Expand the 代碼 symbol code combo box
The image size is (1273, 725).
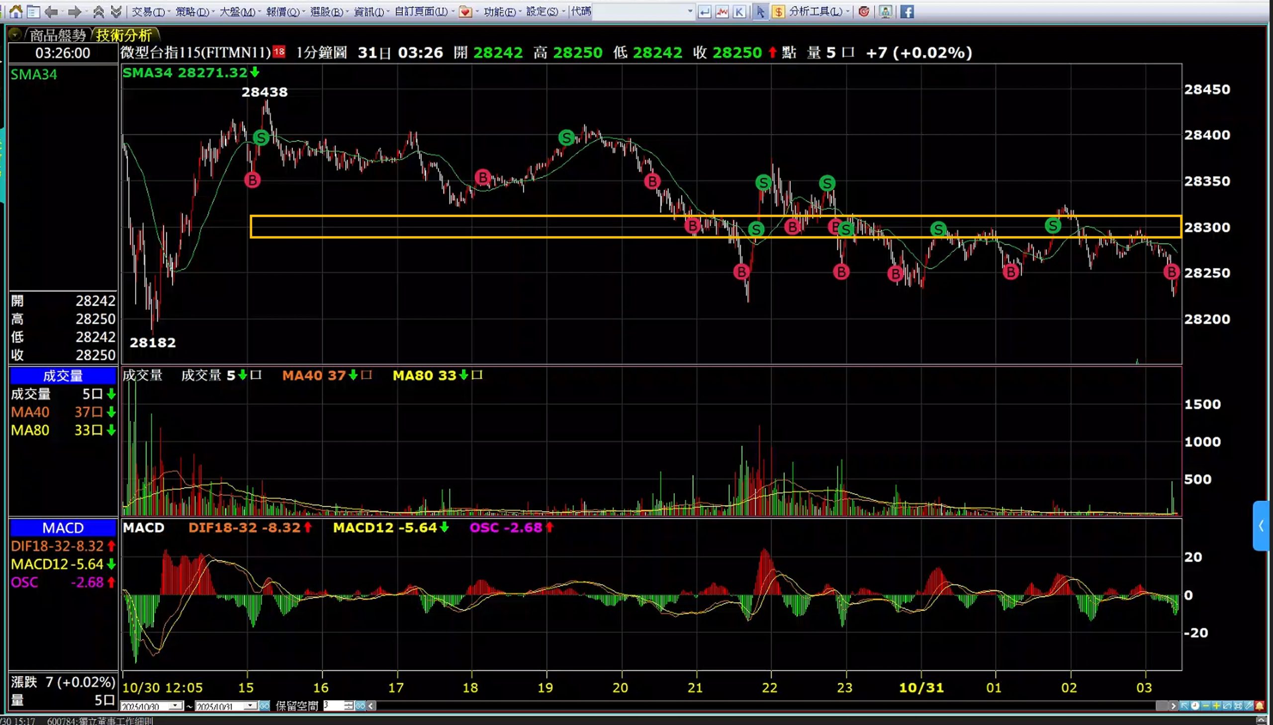[690, 11]
